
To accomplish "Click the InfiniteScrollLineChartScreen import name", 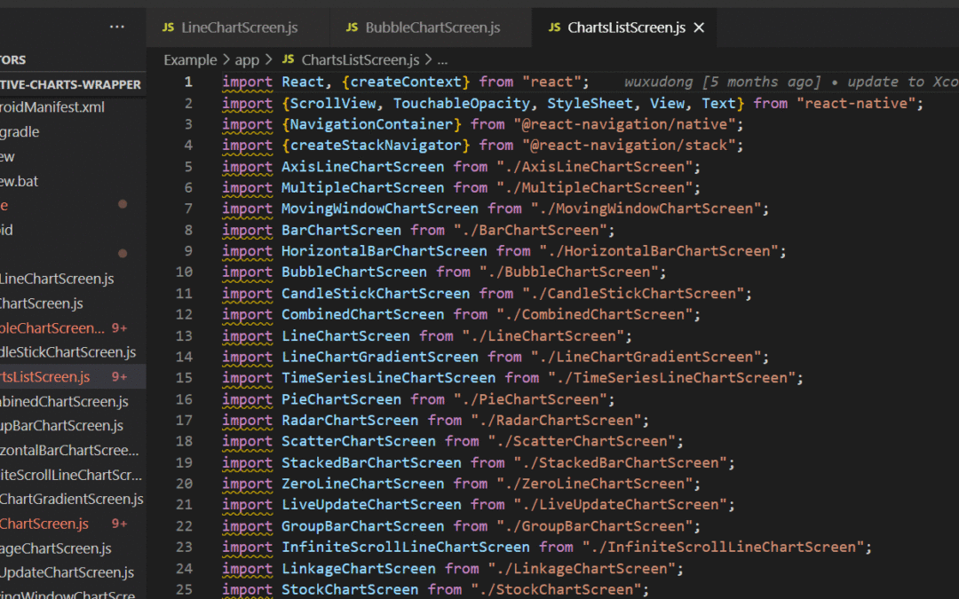I will [406, 547].
